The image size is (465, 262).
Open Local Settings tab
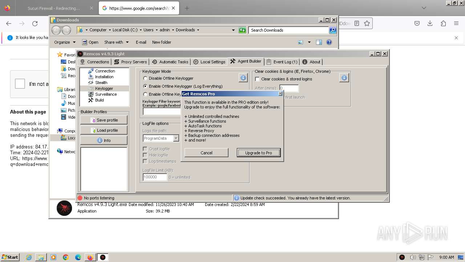pyautogui.click(x=209, y=62)
